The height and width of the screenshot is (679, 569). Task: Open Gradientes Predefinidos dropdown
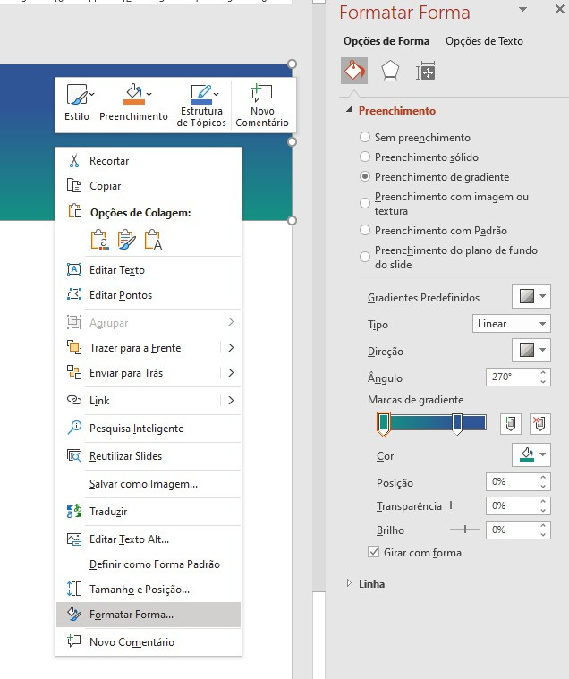pyautogui.click(x=531, y=297)
